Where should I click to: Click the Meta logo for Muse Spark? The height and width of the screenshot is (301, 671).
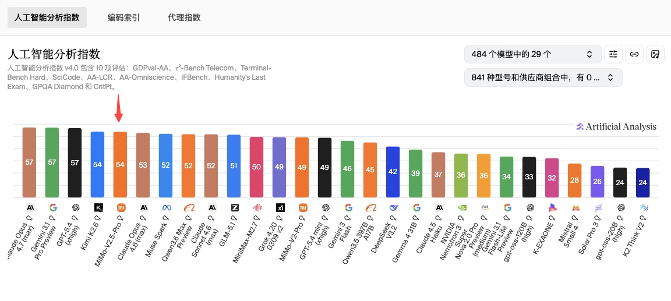click(165, 207)
